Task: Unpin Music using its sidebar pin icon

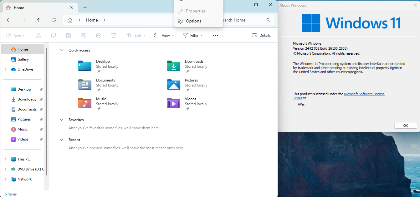Action: [x=41, y=129]
